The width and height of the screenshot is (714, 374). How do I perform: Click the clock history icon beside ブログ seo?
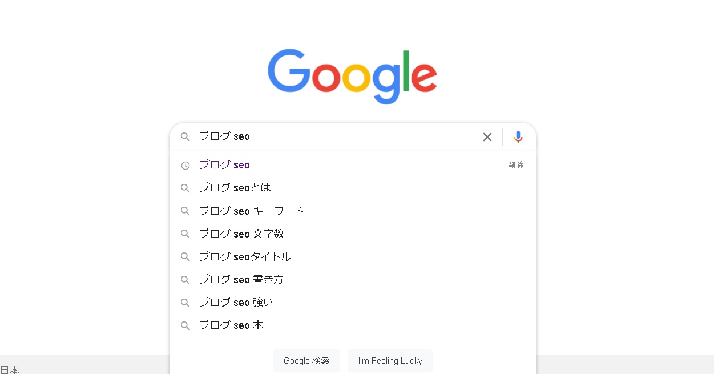[x=185, y=166]
